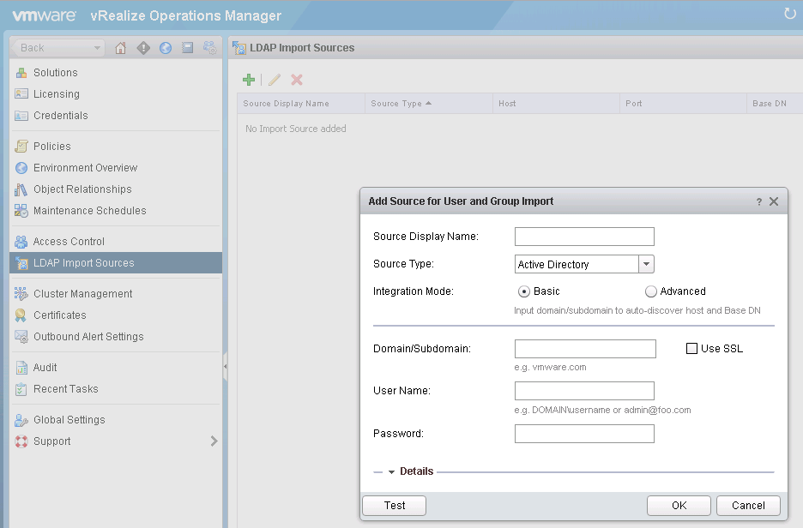Click the Base DN column header
The width and height of the screenshot is (803, 528).
[x=775, y=104]
